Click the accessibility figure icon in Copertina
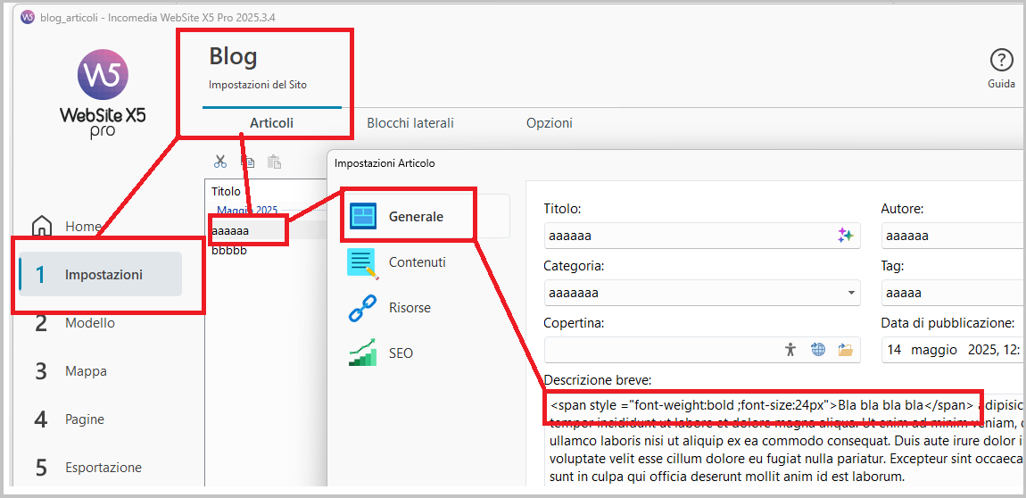Screen dimensions: 1026x498 (x=790, y=350)
